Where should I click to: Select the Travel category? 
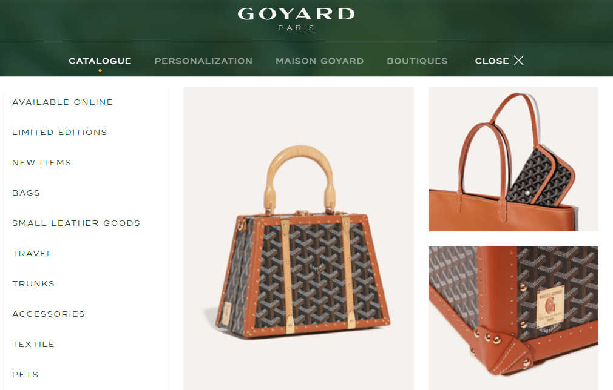pyautogui.click(x=32, y=254)
